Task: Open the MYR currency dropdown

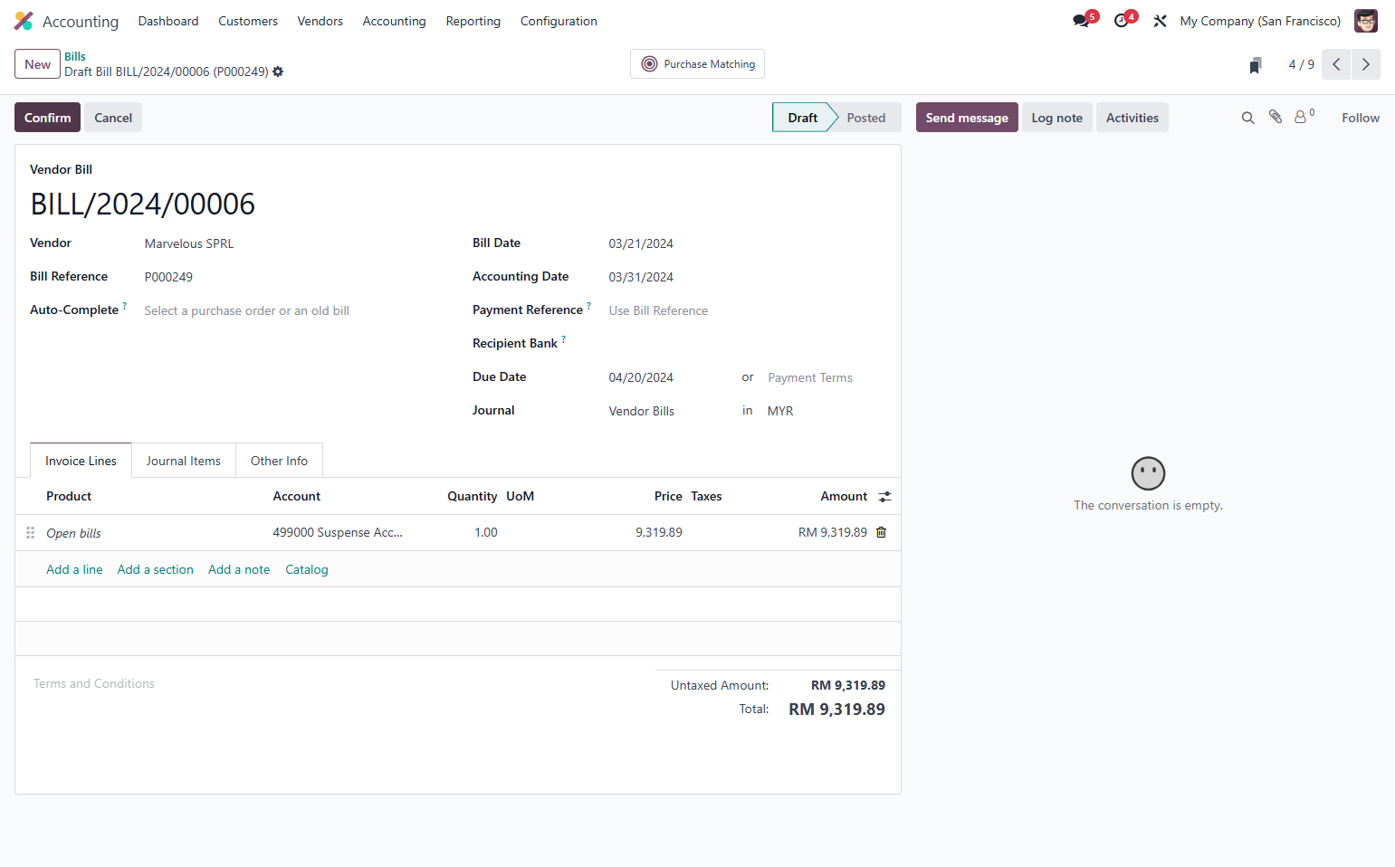Action: [826, 411]
